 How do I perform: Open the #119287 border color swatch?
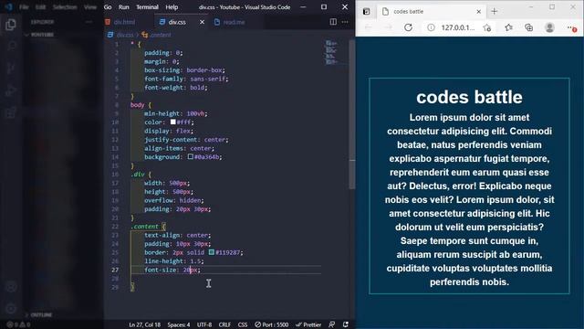[x=212, y=252]
